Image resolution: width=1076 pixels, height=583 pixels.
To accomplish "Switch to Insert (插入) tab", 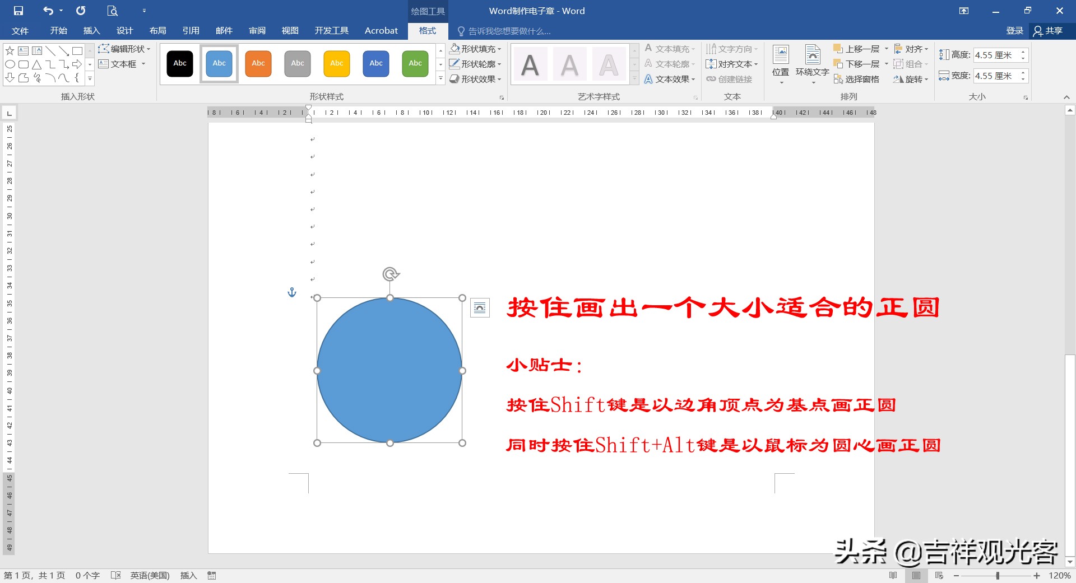I will coord(91,30).
